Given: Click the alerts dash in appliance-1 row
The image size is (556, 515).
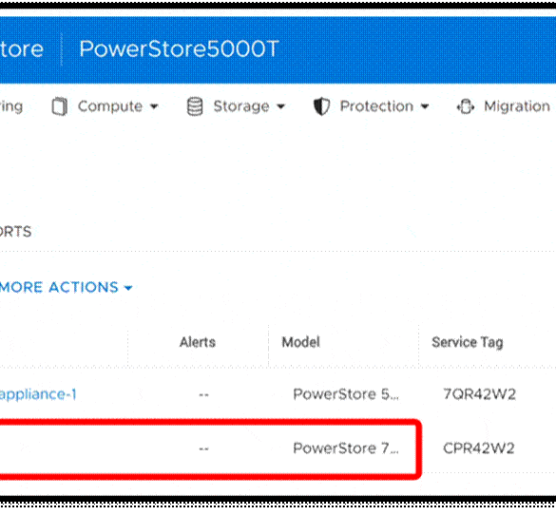Looking at the screenshot, I should [204, 394].
